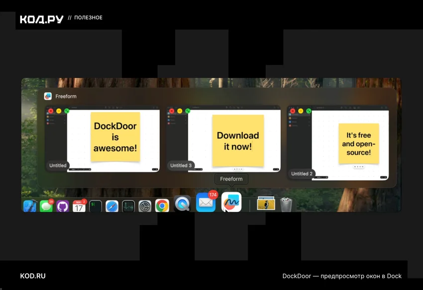
Task: Minimize the Untitled preview window
Action: coord(59,111)
